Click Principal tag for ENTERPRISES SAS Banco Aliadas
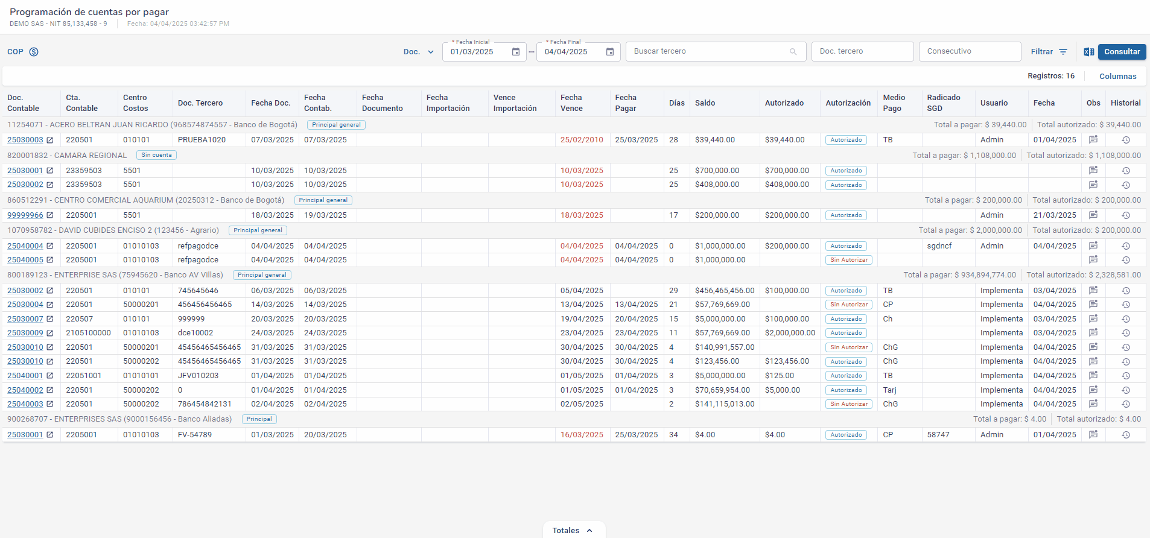Viewport: 1150px width, 538px height. point(259,419)
